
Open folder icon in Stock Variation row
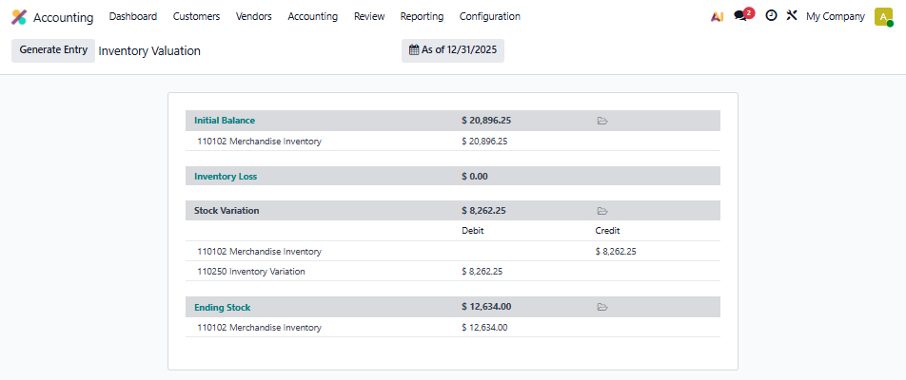[x=602, y=211]
